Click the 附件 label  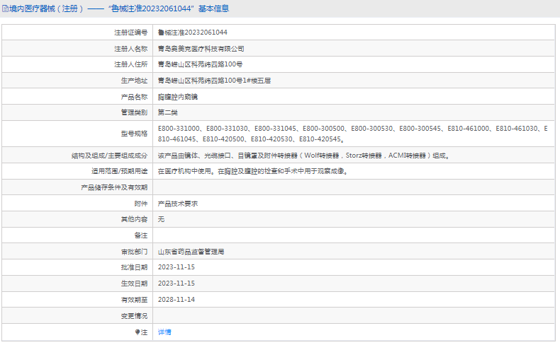(141, 204)
